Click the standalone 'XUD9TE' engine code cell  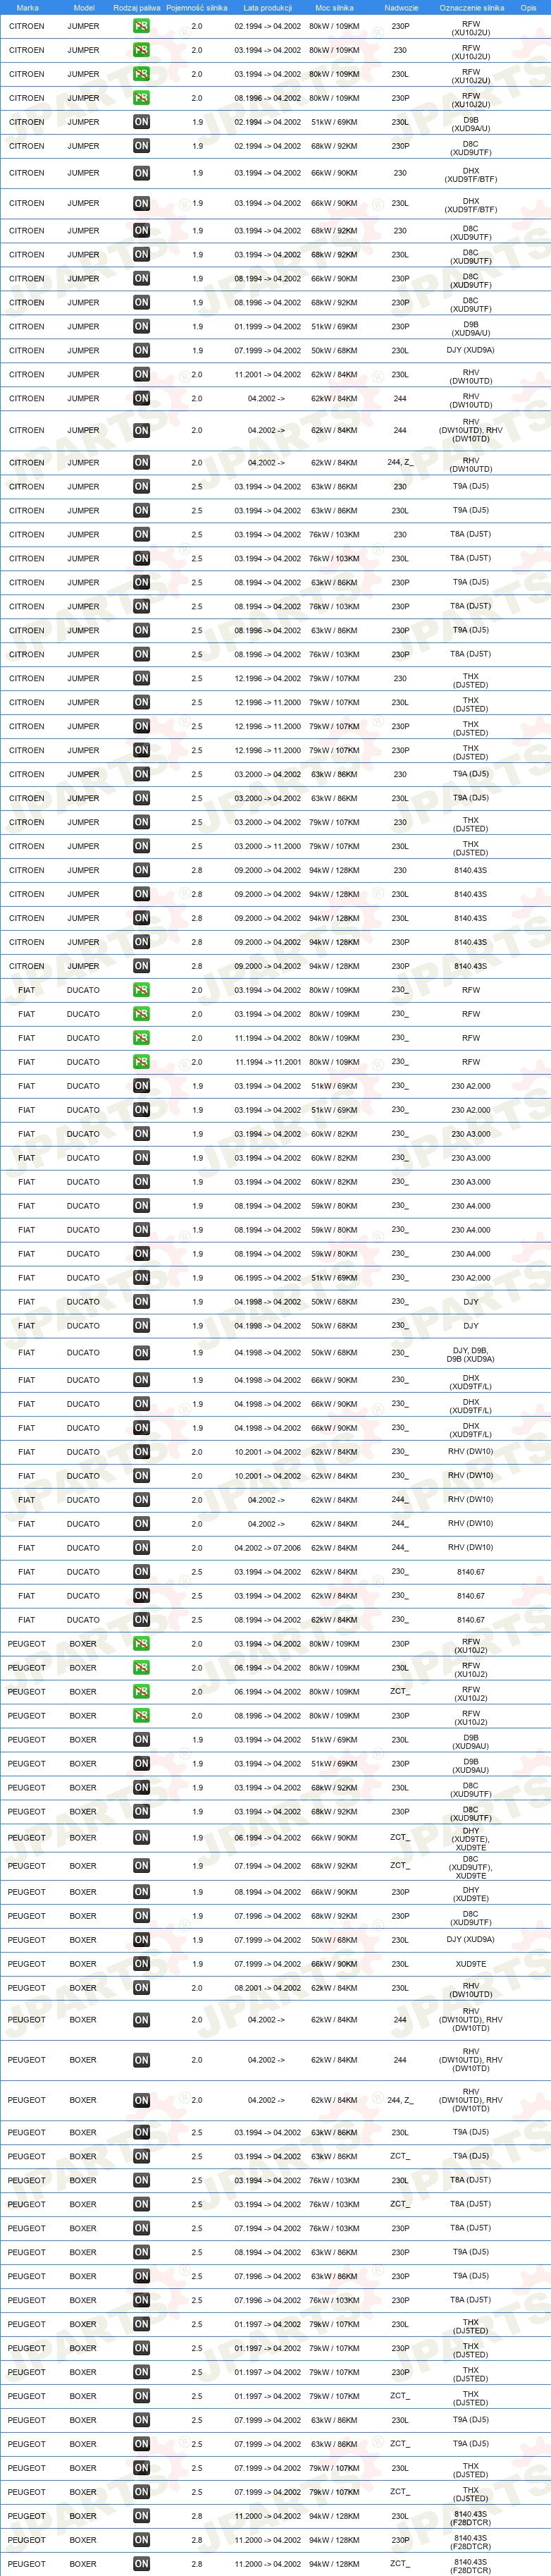[x=471, y=1964]
